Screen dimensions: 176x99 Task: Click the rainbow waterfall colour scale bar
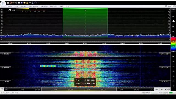[x=173, y=44]
